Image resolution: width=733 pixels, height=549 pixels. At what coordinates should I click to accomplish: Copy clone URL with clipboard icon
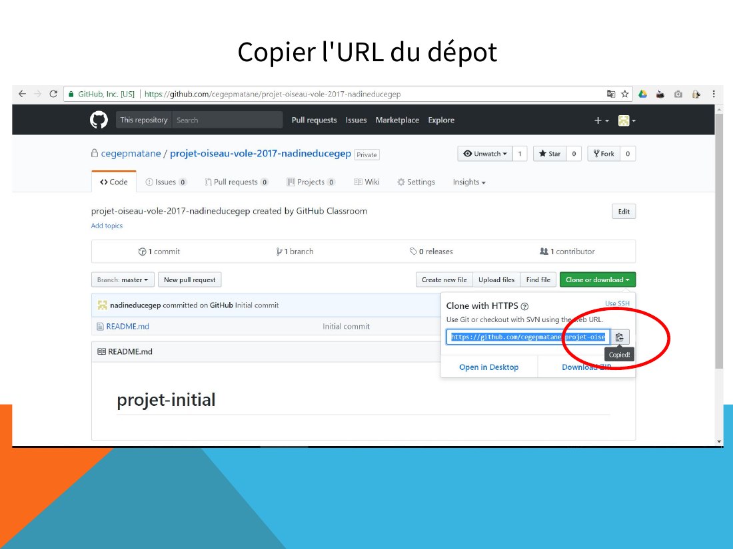click(620, 337)
